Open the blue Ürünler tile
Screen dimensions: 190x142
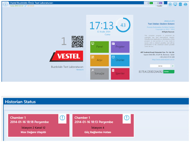120,60
